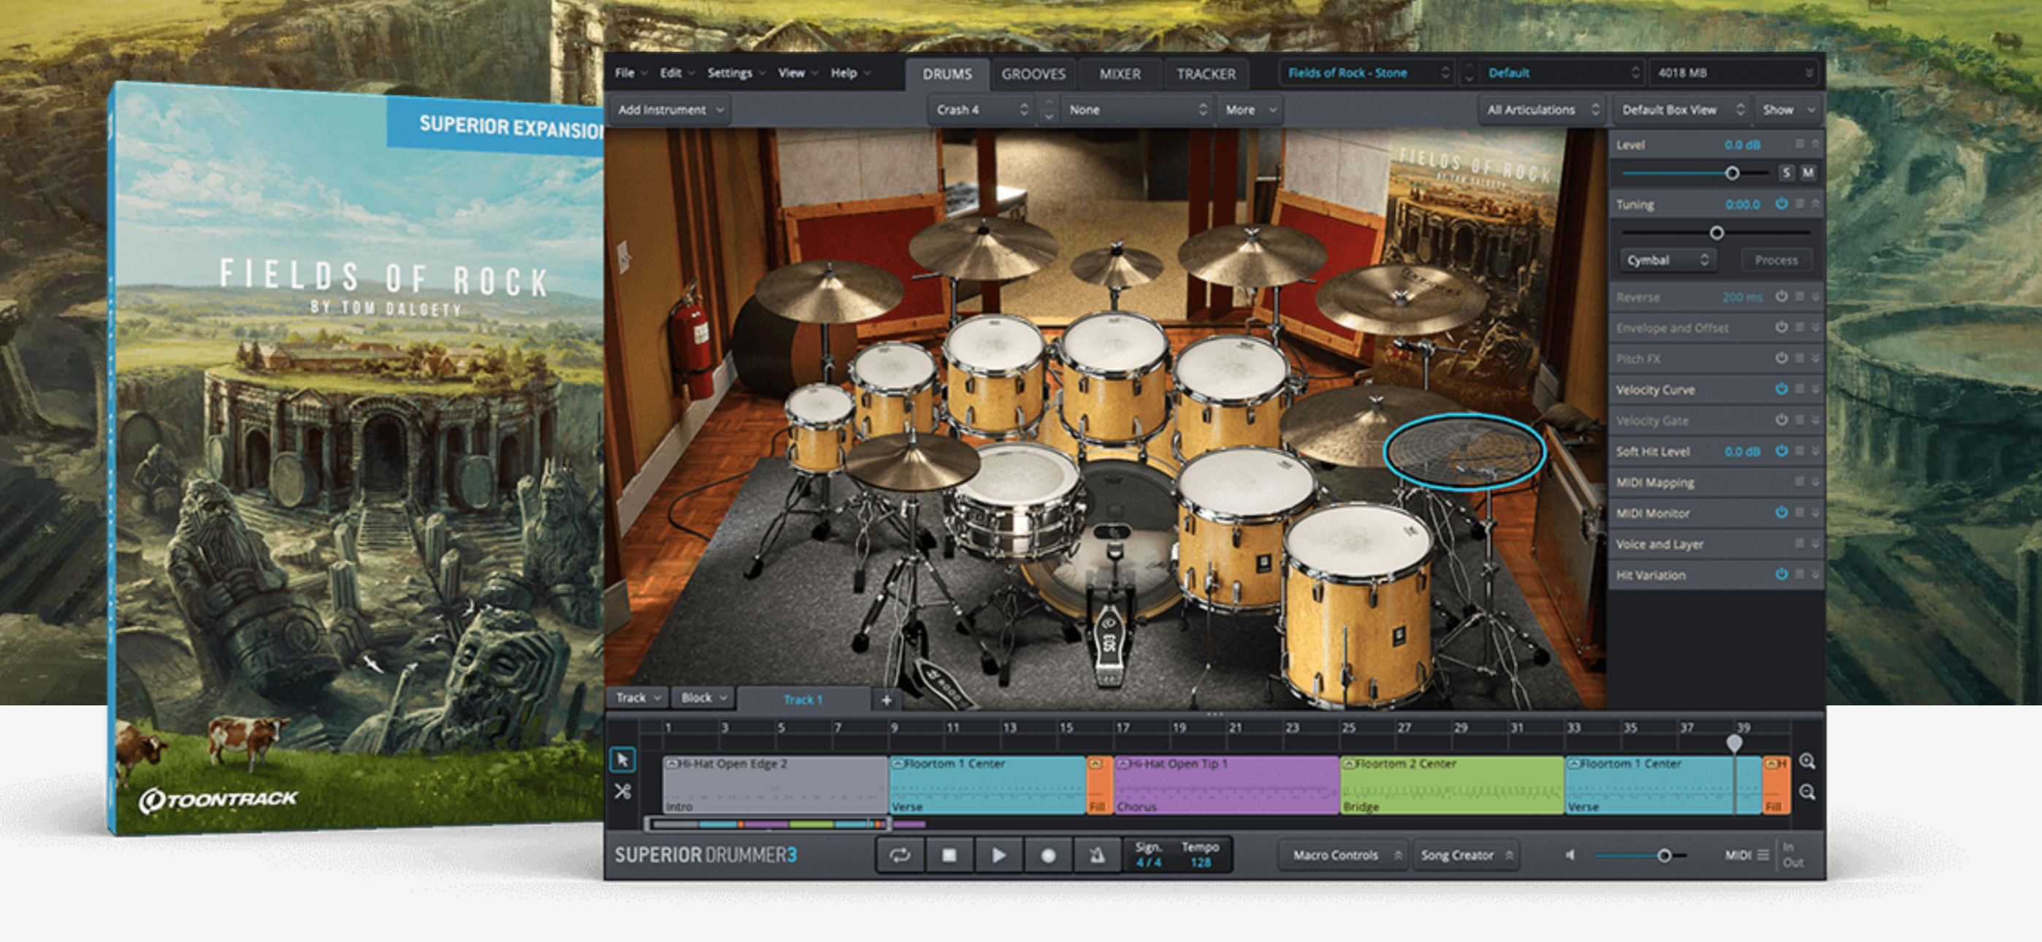
Task: Open the Velocity Curve menu icon
Action: coord(1800,389)
